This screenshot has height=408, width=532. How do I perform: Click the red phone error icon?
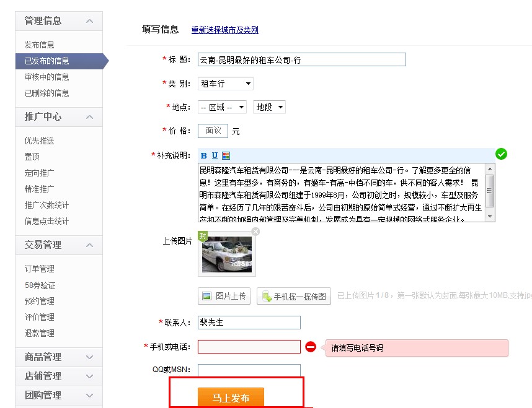[x=311, y=347]
